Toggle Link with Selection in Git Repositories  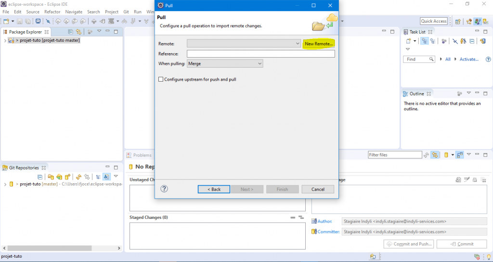87,177
